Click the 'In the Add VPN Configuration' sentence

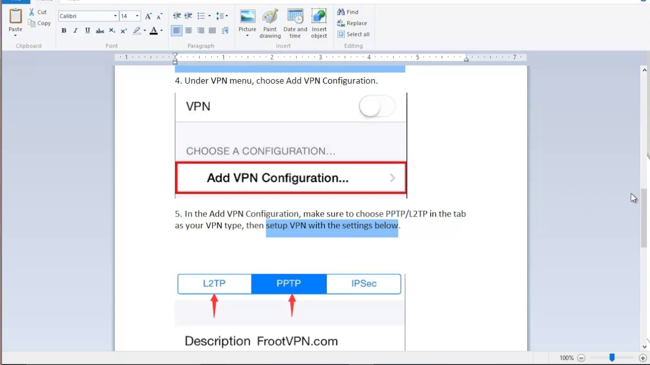tap(320, 220)
